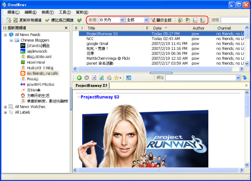Click the add new channel icon

(x=9, y=20)
